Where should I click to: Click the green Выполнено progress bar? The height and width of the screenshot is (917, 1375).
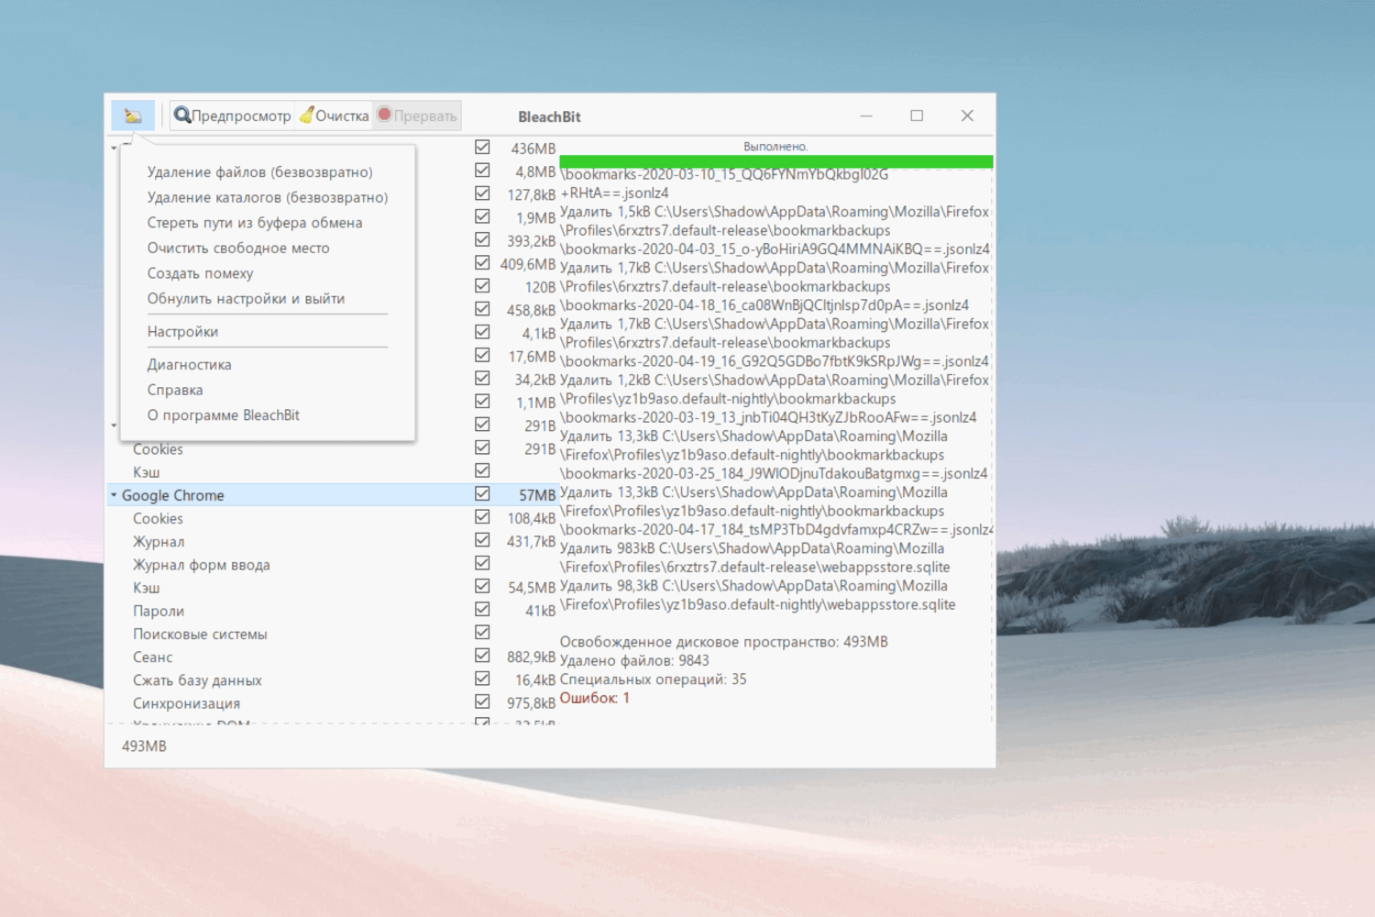coord(775,161)
